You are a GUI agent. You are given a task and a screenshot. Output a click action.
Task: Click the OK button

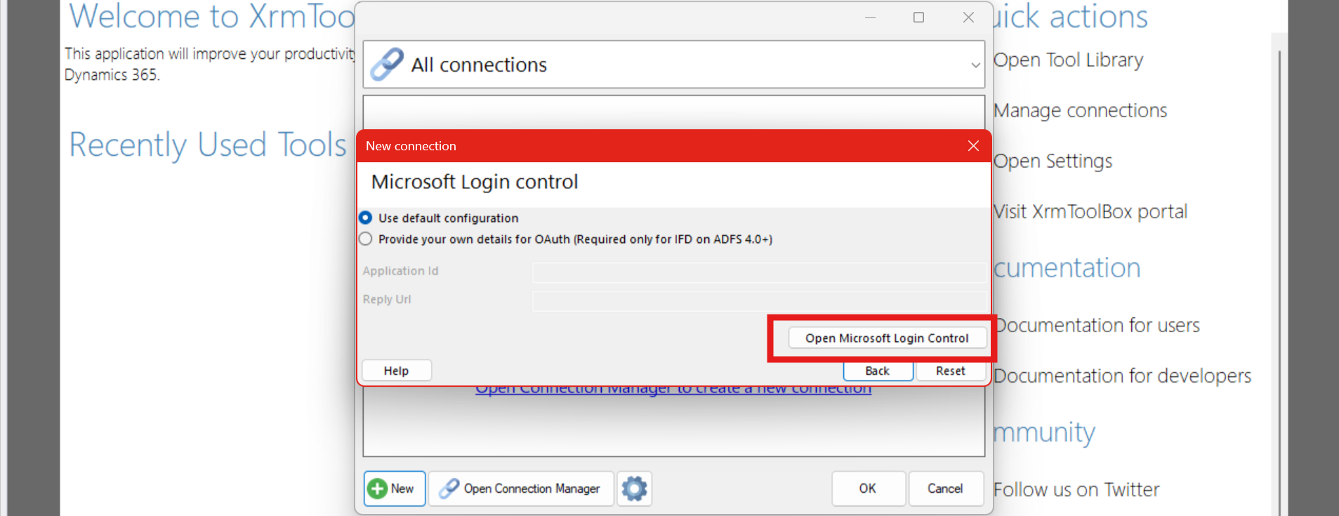pos(868,489)
